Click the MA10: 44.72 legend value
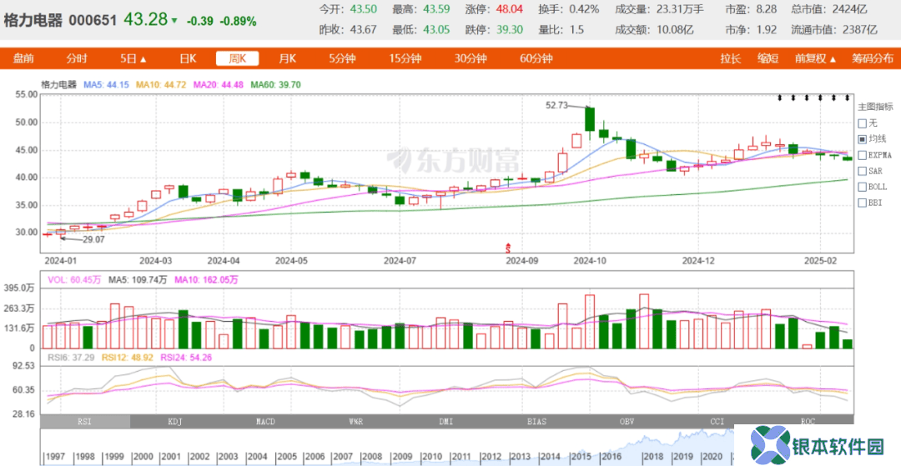The image size is (901, 466). [x=160, y=84]
